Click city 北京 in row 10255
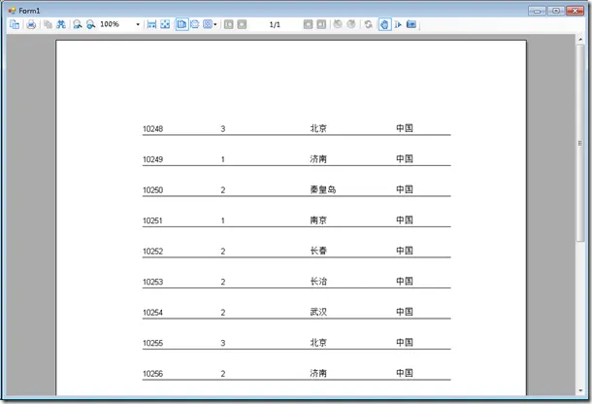The image size is (592, 404). tap(318, 343)
